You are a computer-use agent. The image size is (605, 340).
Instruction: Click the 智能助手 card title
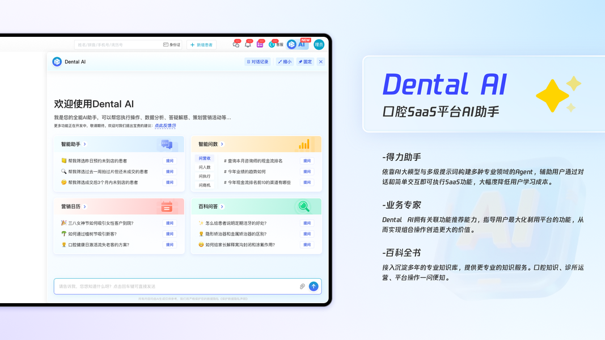(x=71, y=144)
